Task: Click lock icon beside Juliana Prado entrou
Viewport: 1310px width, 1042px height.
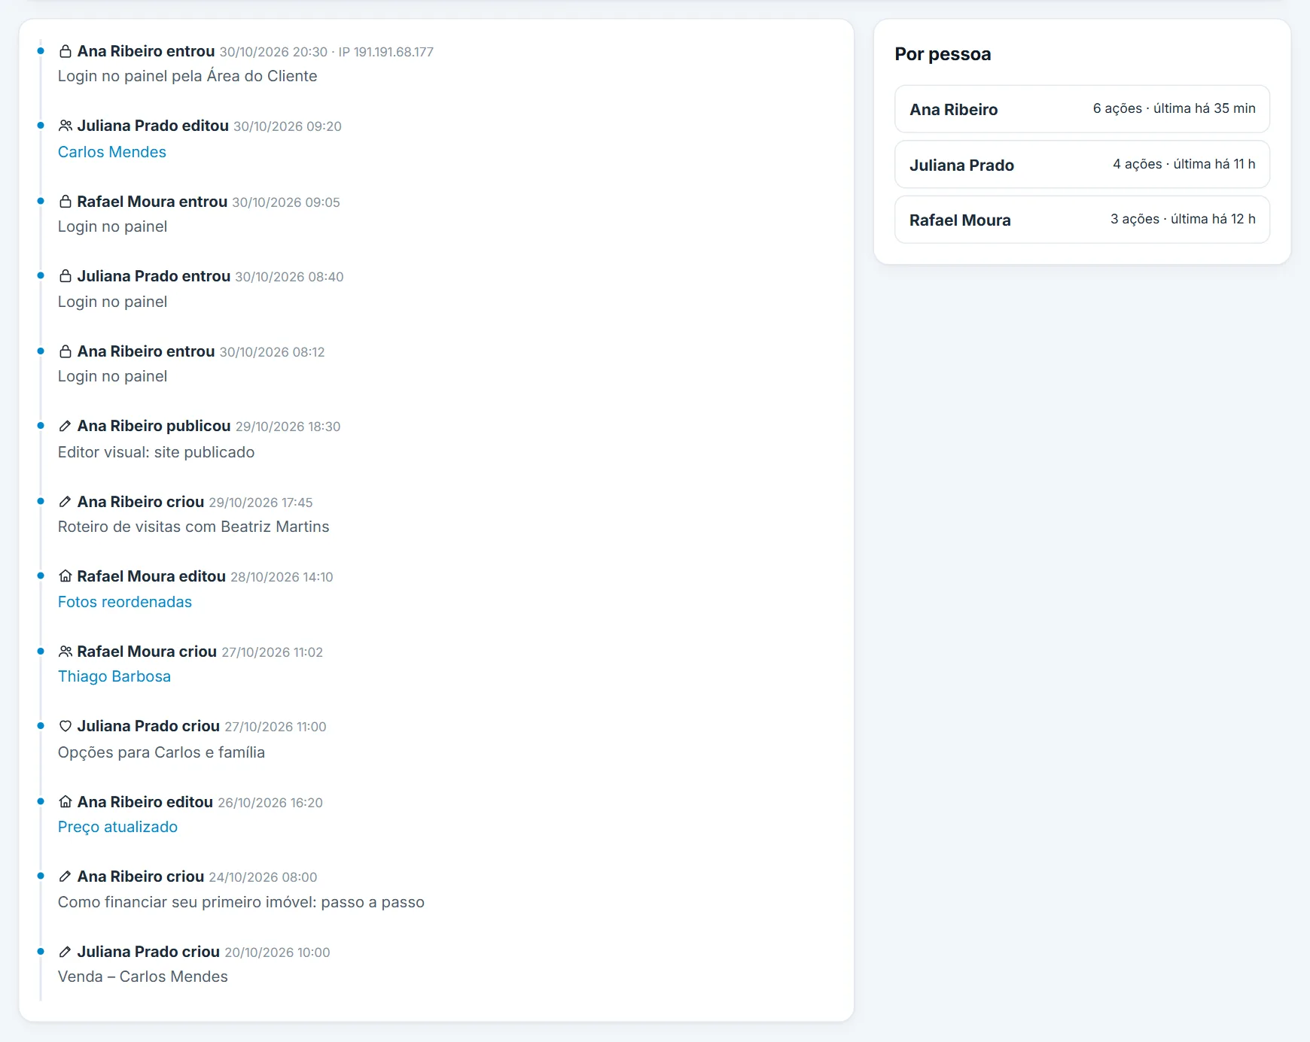Action: point(65,276)
